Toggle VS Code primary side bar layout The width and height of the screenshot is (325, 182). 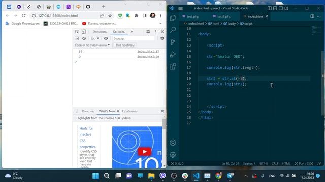point(270,8)
